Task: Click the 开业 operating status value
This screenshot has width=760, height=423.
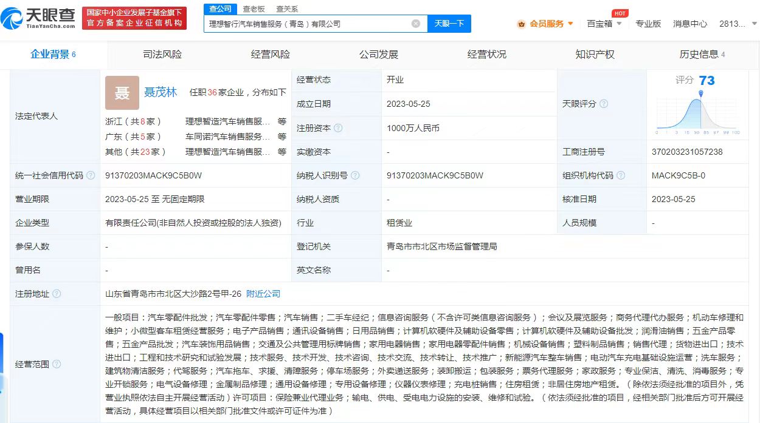Action: pos(395,80)
